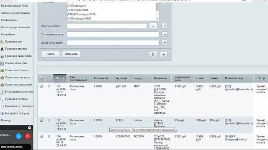
Task: Open Список запчастей sidebar icon
Action: tap(2, 63)
